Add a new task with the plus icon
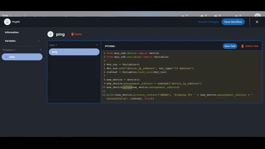265x149 pixels. pos(97,45)
